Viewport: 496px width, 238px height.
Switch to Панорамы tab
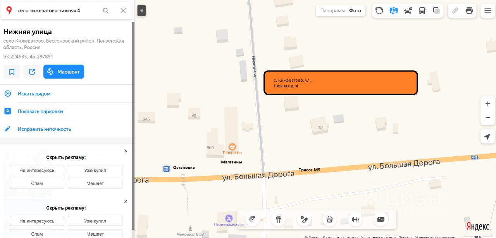pos(332,10)
